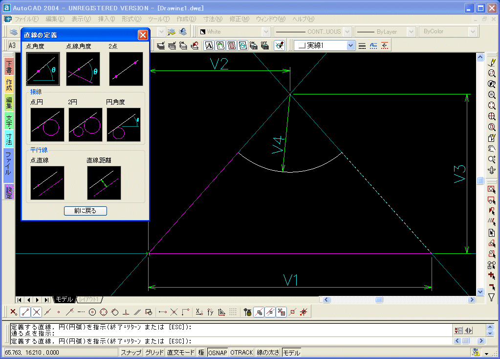This screenshot has width=500, height=359.
Task: Enable 直交モード ortho mode
Action: pos(180,353)
